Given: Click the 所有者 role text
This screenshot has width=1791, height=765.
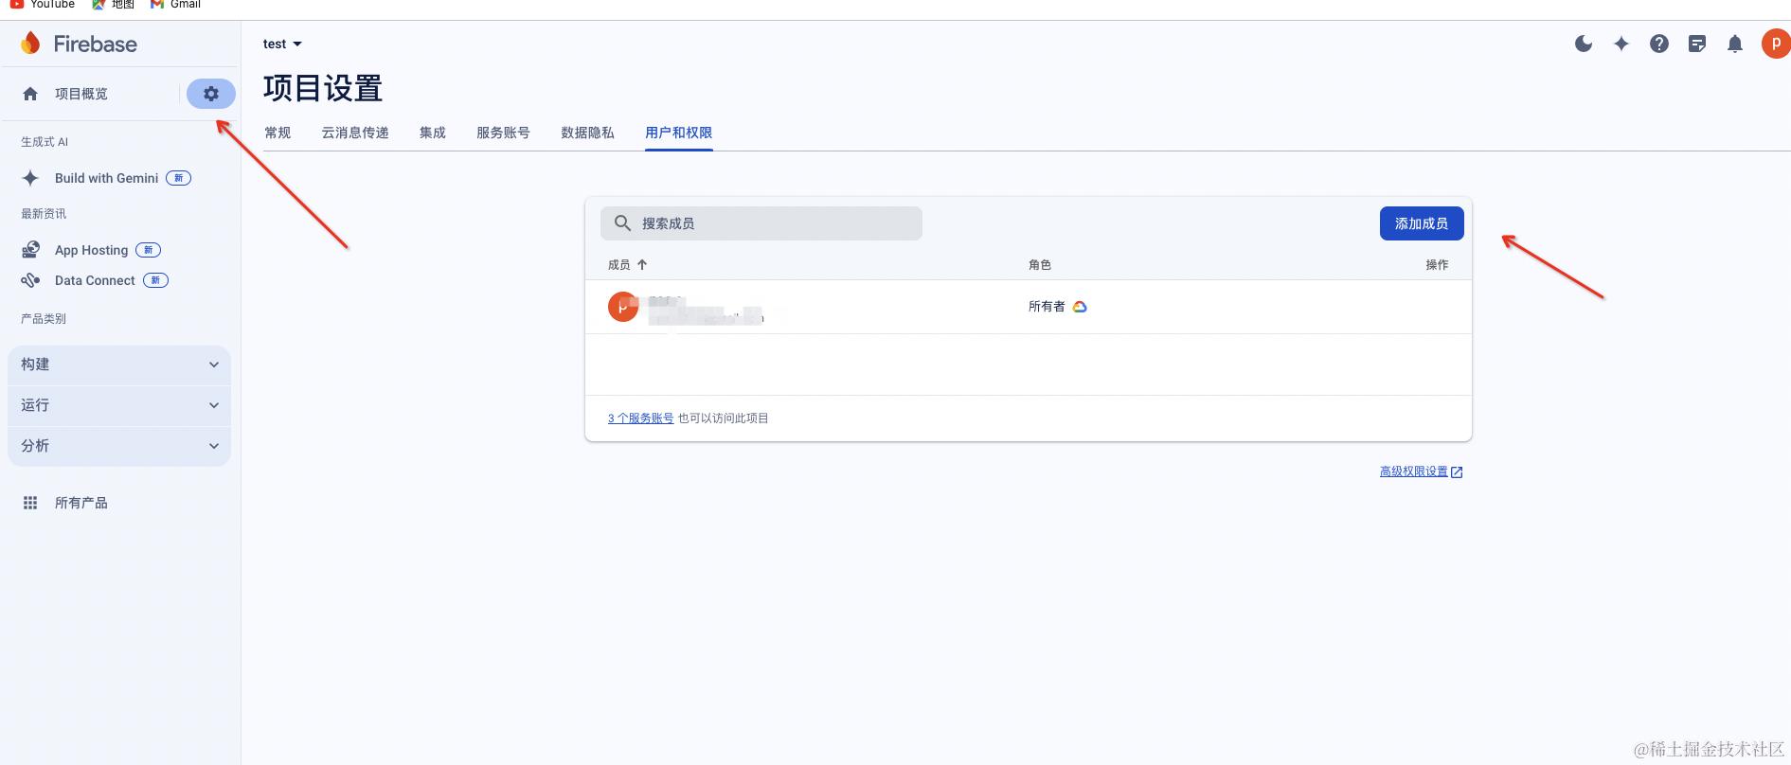Looking at the screenshot, I should pos(1047,307).
